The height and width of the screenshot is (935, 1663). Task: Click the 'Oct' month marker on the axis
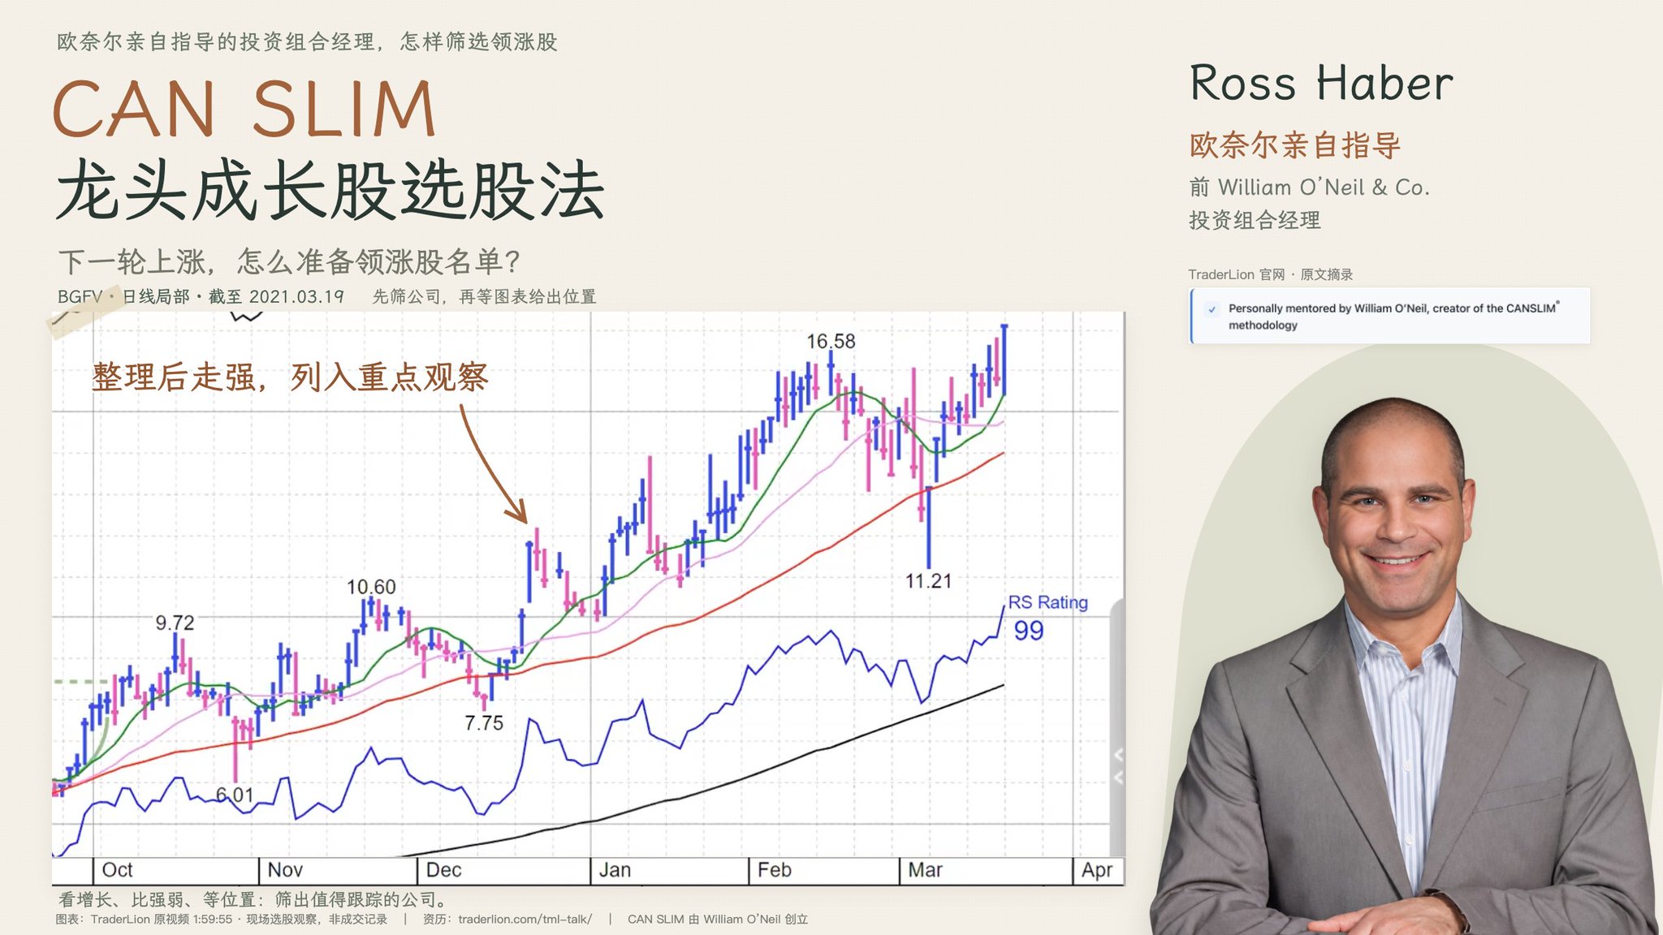(117, 870)
